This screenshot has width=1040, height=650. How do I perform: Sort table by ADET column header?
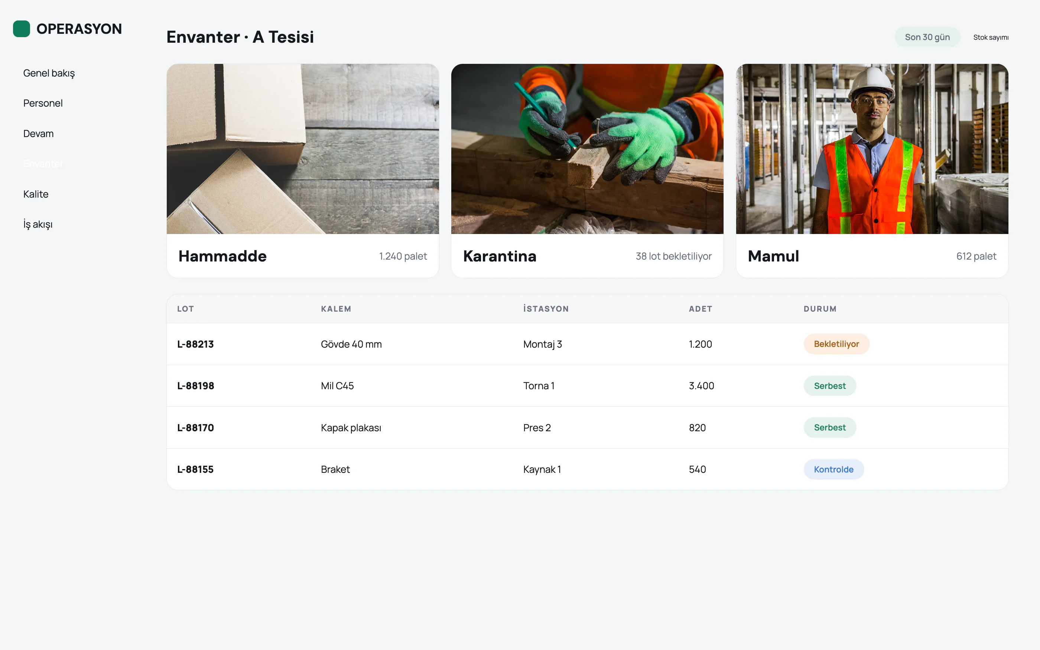tap(701, 309)
